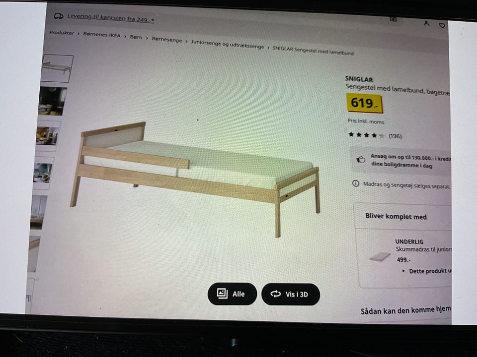
Task: Open Levering til kantsten fra 249 link
Action: point(110,18)
